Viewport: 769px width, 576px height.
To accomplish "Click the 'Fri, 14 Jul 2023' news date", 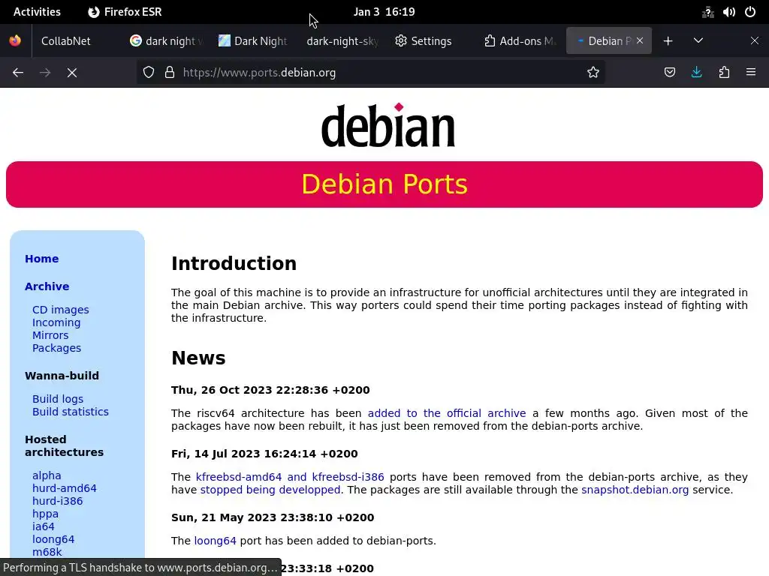I will click(x=264, y=454).
